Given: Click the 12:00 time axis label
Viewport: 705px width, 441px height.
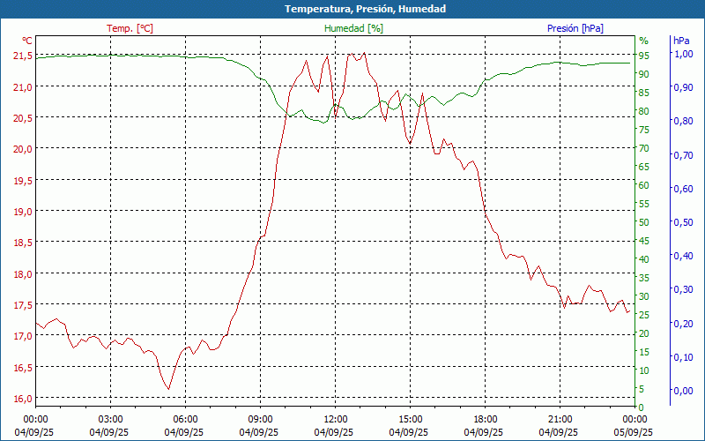Looking at the screenshot, I should (335, 420).
